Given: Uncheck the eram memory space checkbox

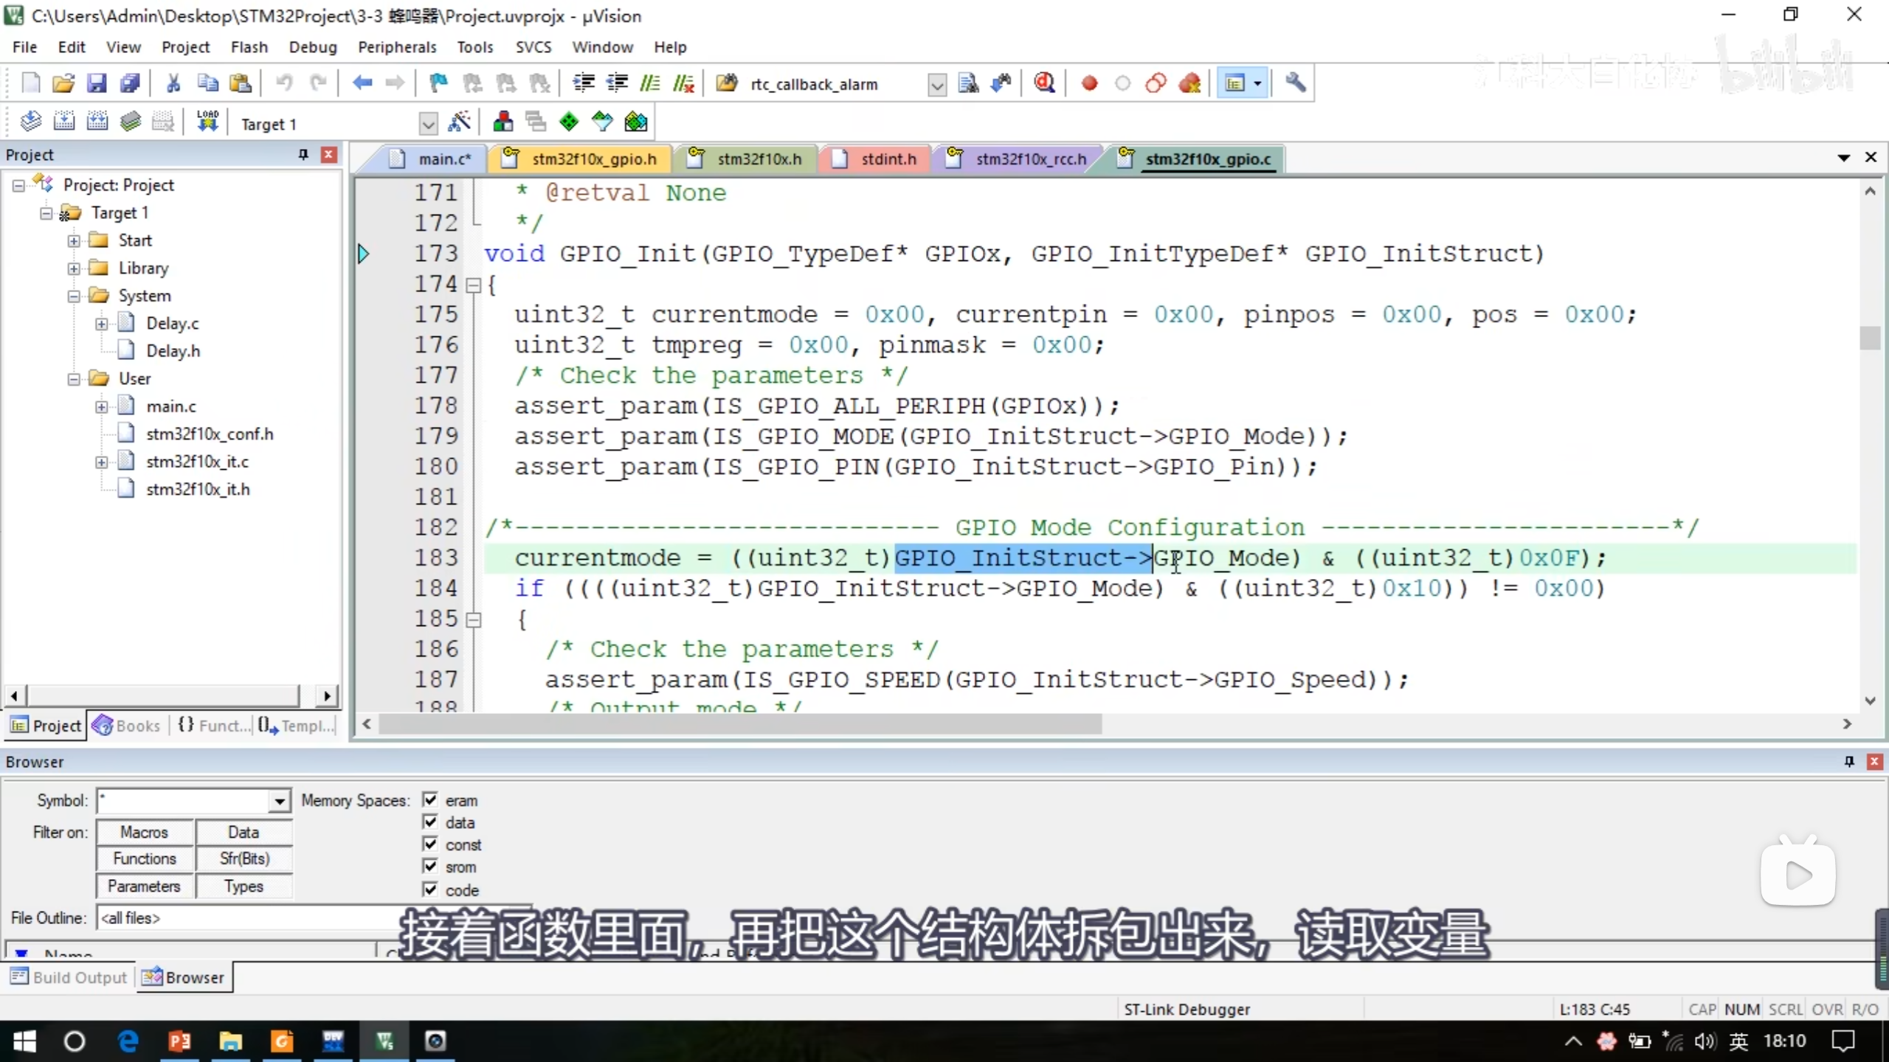Looking at the screenshot, I should [x=430, y=800].
